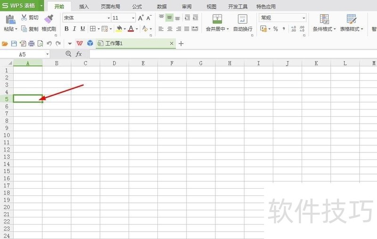Increase indent icon
Screen dimensions: 377x239
click(196, 17)
